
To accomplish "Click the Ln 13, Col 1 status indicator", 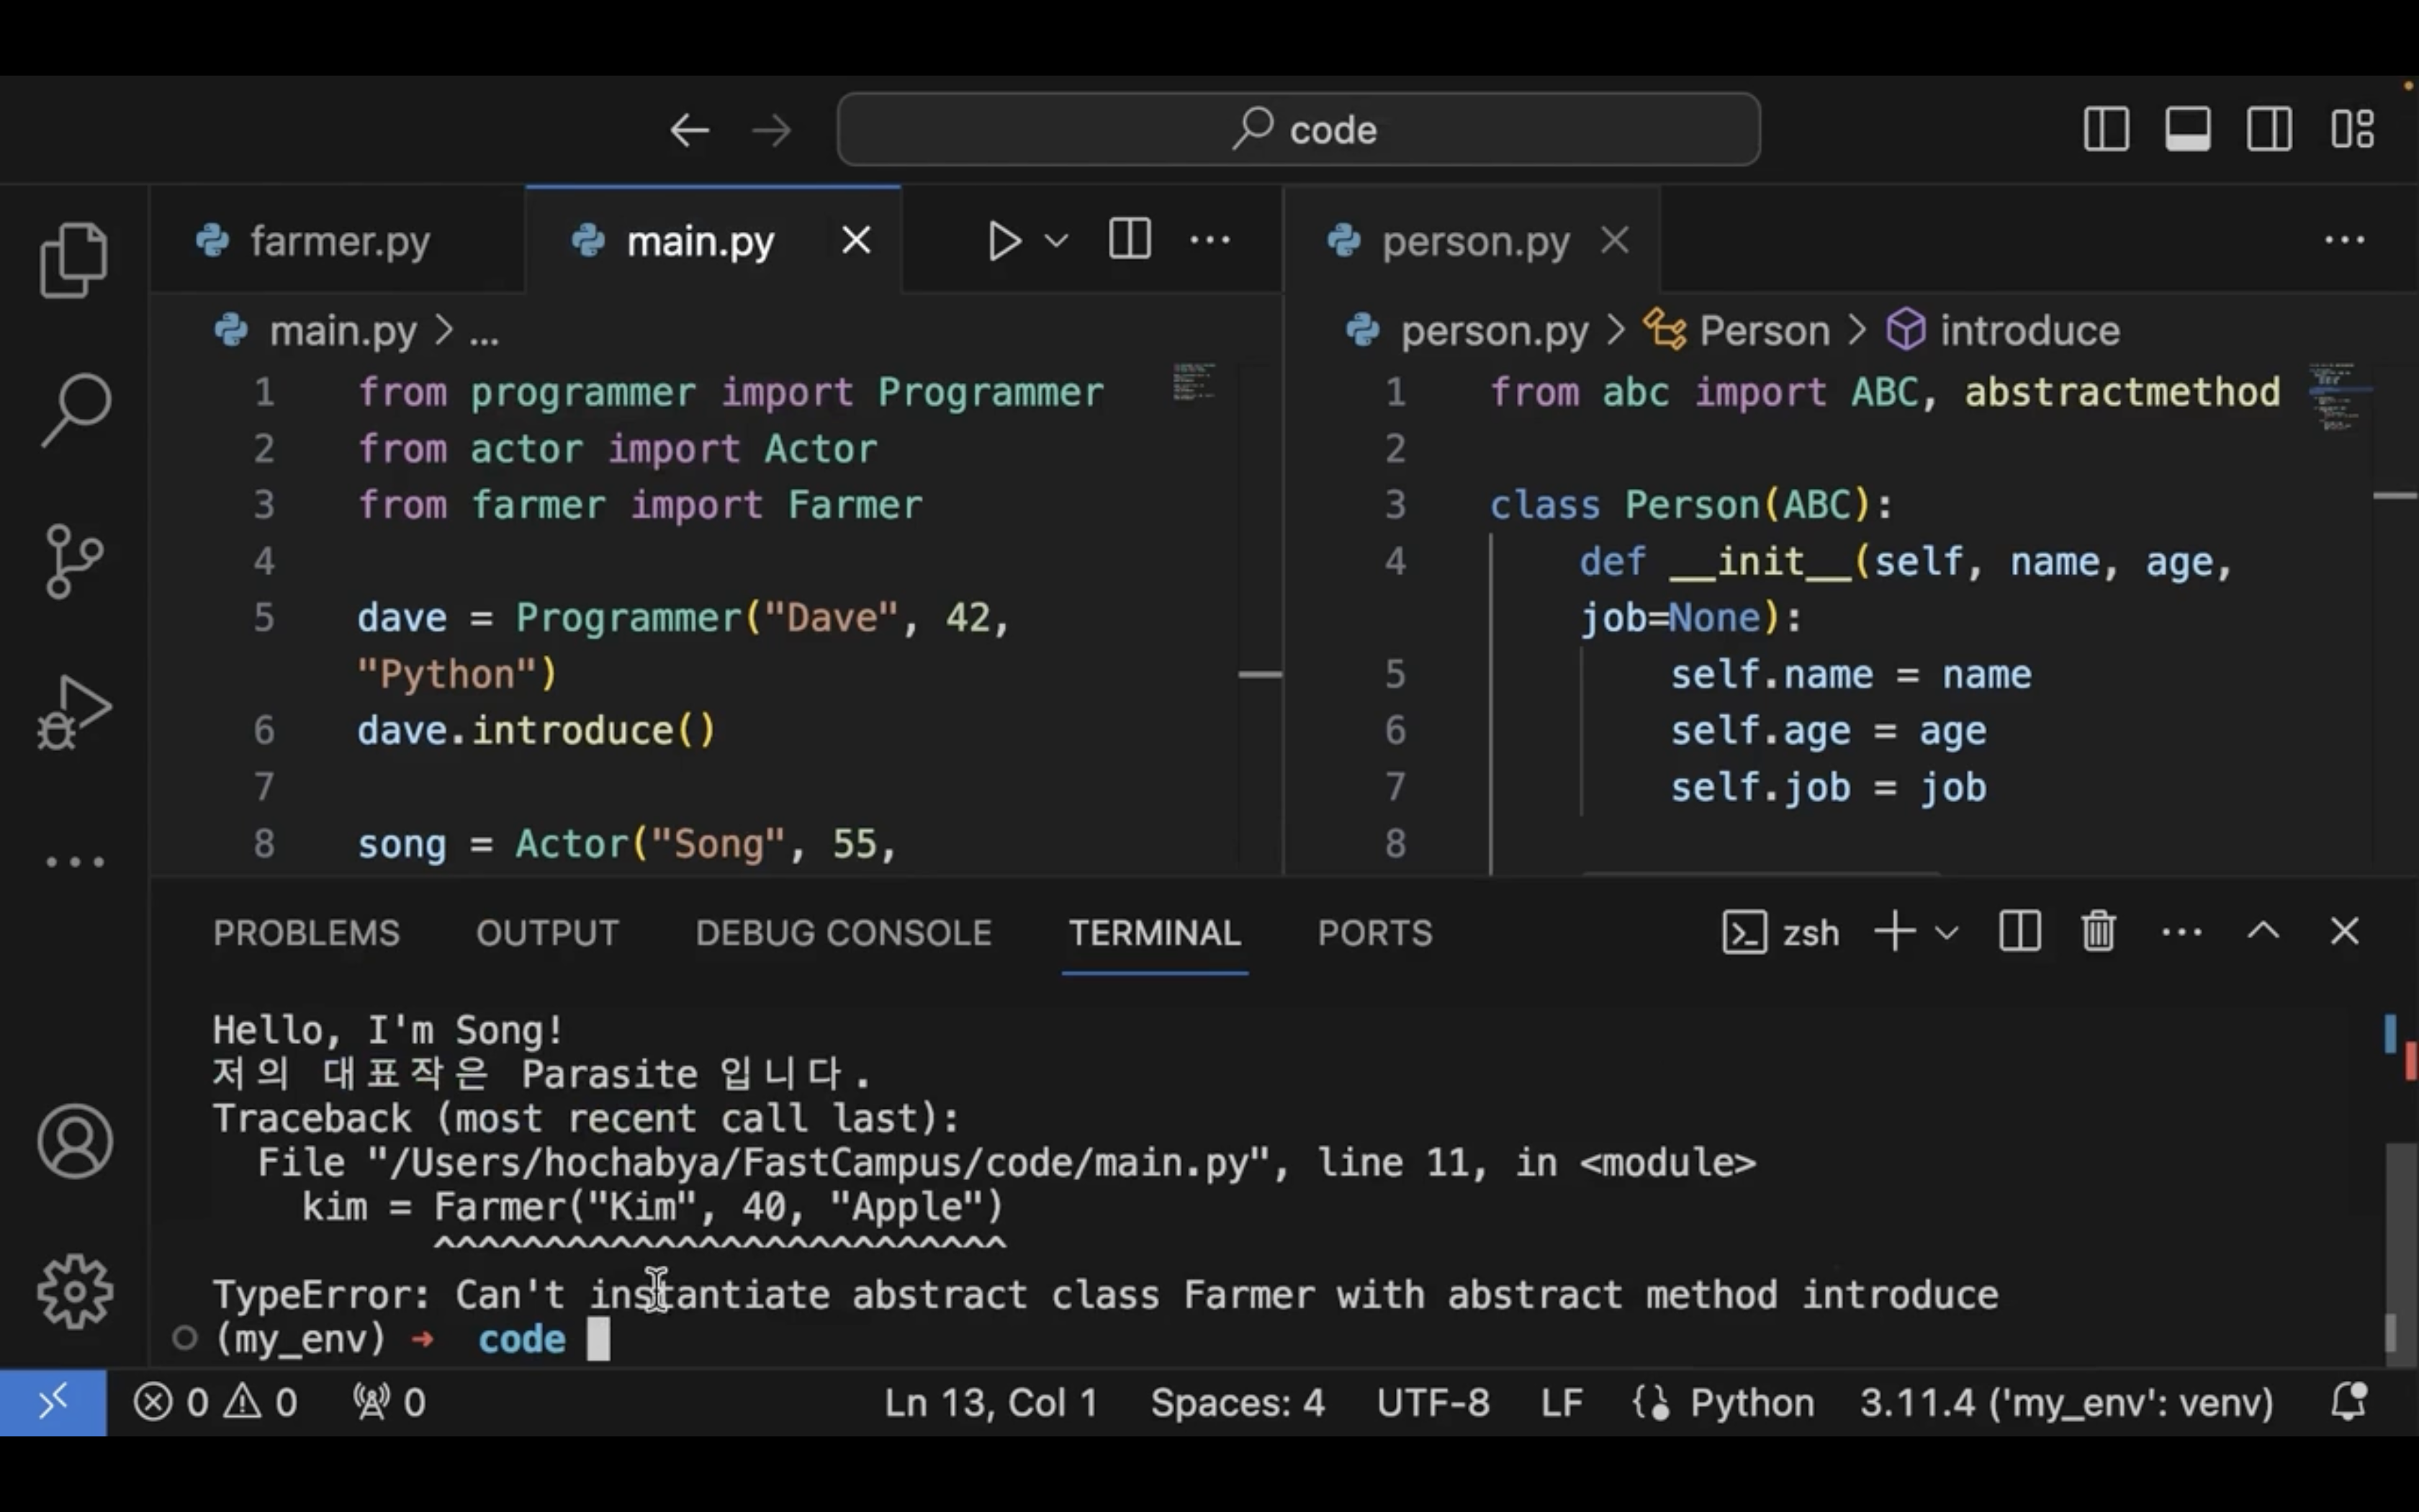I will pyautogui.click(x=990, y=1402).
